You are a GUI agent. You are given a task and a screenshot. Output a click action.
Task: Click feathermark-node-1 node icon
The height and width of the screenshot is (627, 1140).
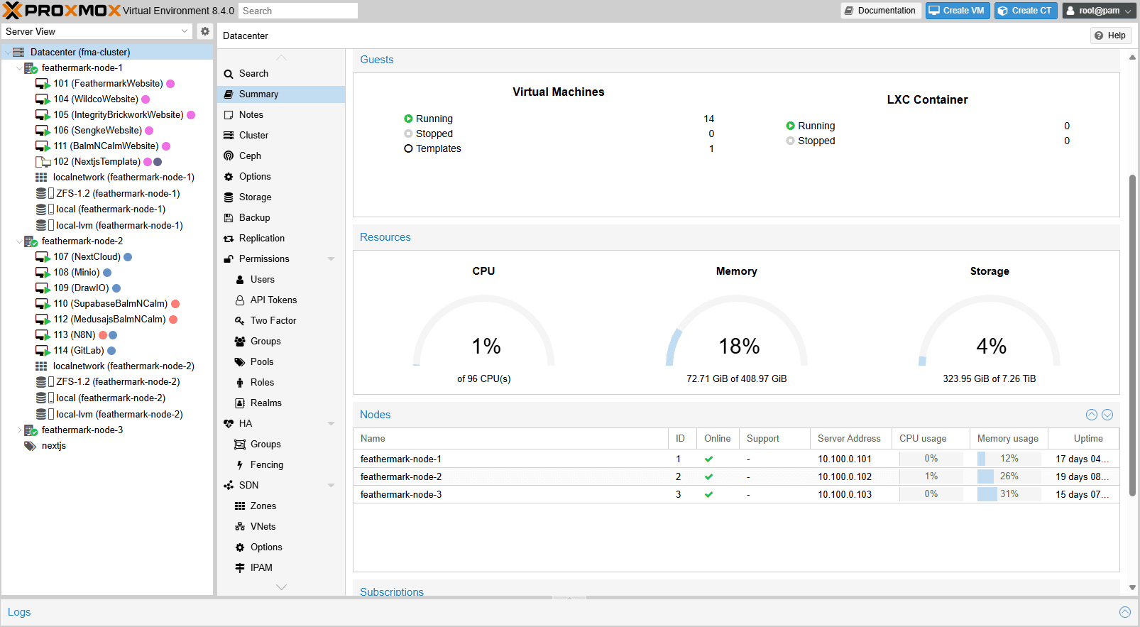pos(31,68)
